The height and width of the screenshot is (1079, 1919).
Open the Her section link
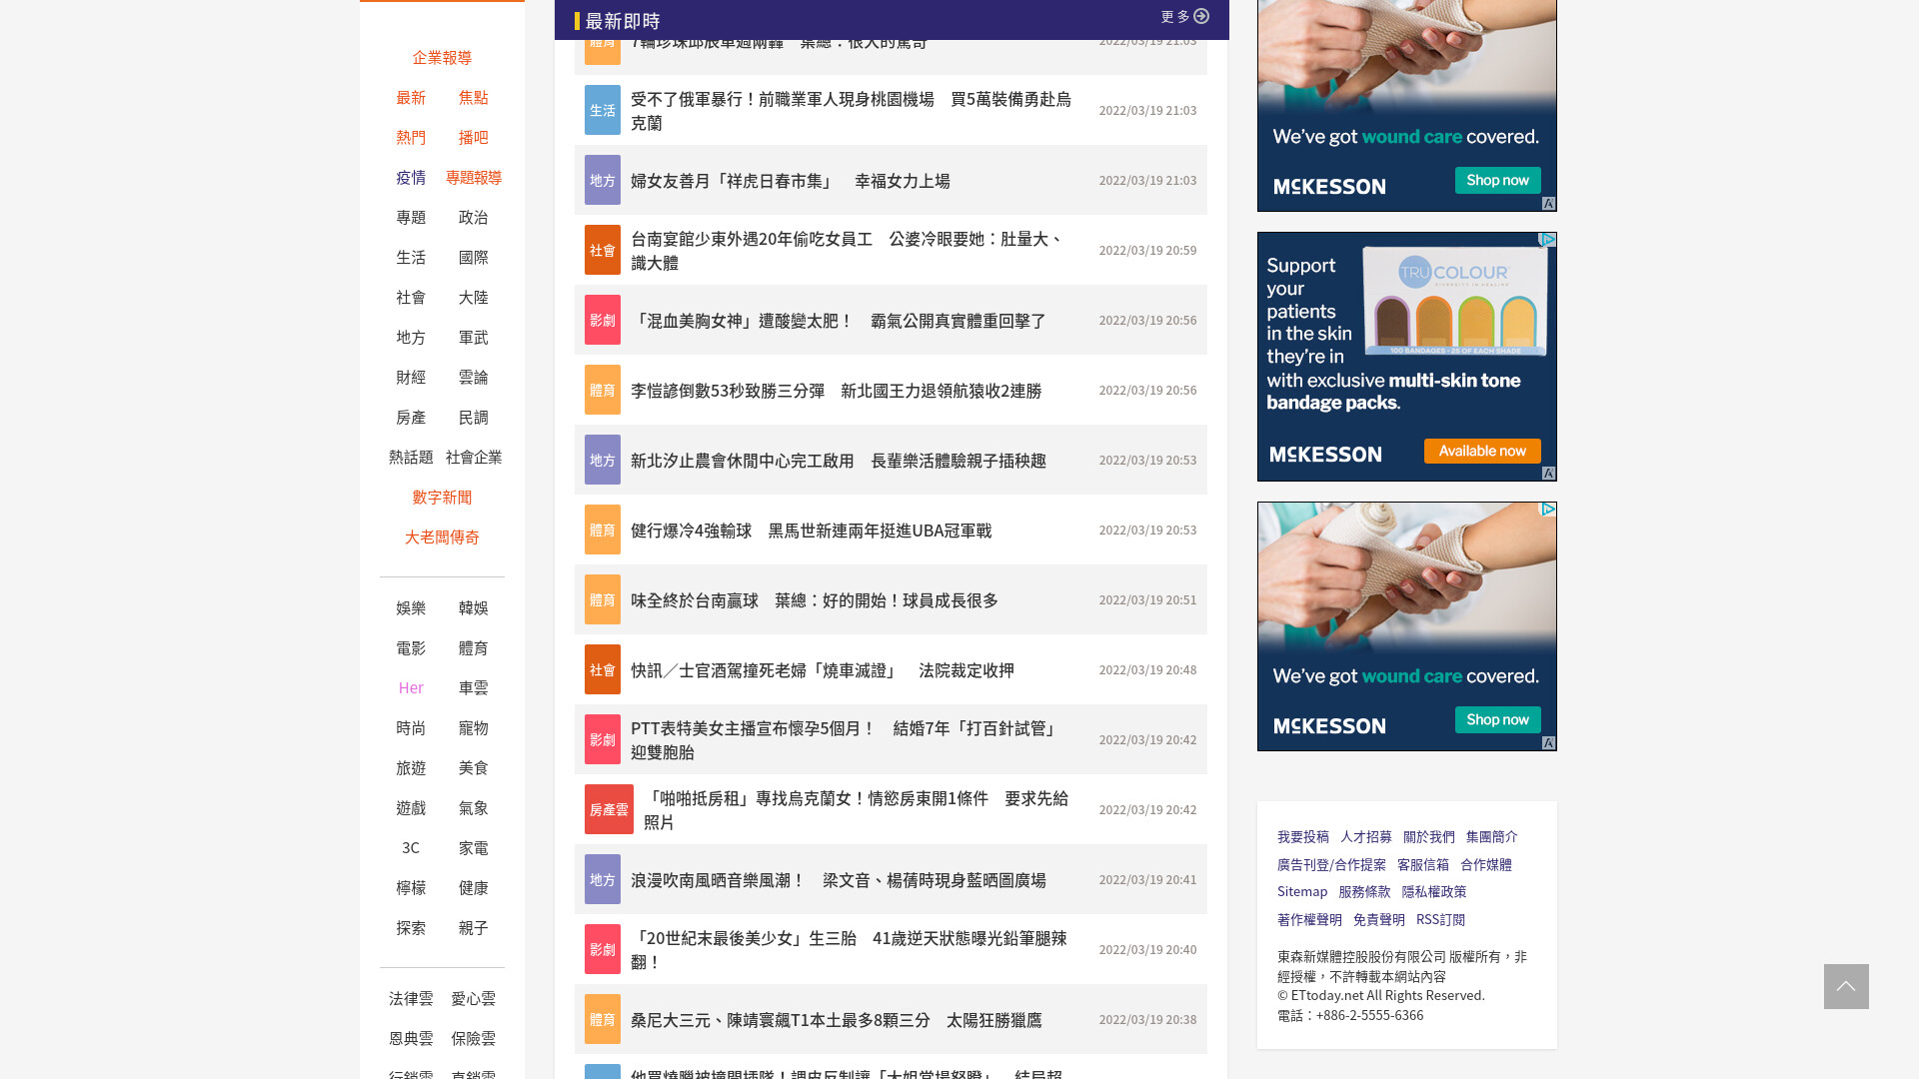click(411, 687)
